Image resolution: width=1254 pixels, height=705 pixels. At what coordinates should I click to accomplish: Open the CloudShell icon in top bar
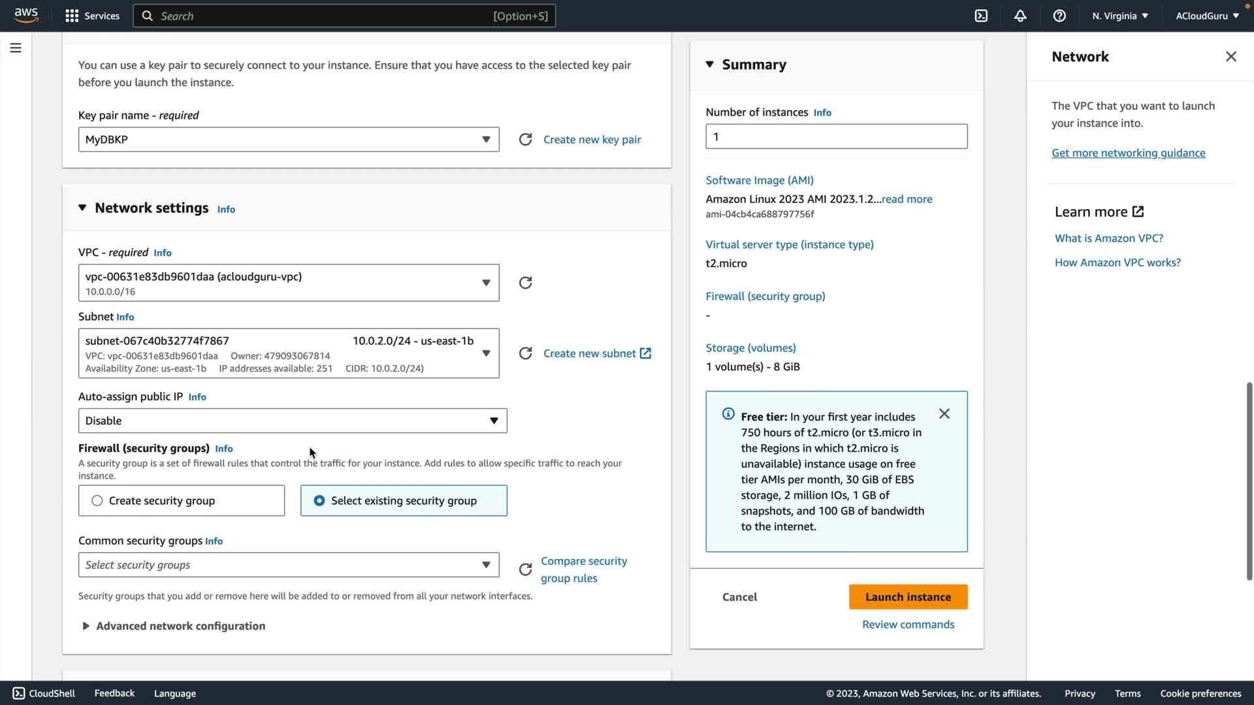point(981,16)
